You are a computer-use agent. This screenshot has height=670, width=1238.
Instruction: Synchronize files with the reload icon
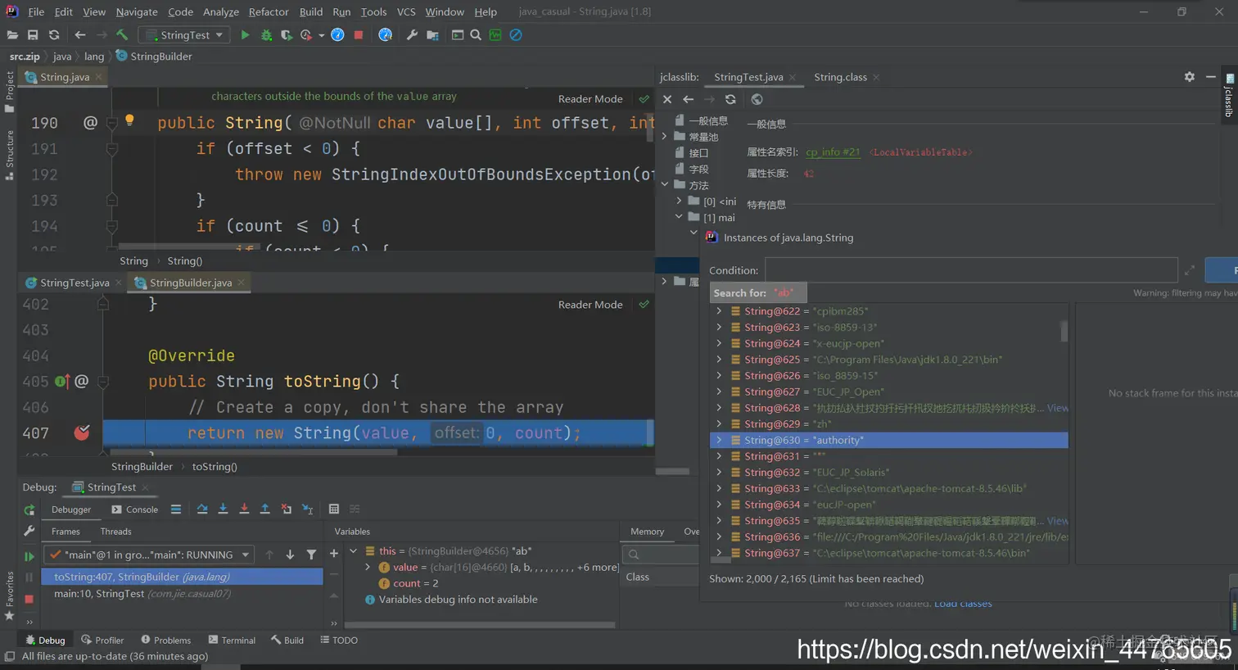pos(54,35)
